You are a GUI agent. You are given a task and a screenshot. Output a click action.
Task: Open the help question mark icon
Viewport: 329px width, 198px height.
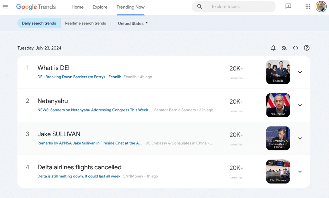307,48
